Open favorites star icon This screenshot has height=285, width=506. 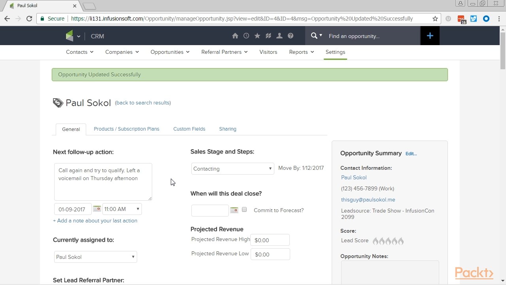(x=257, y=36)
